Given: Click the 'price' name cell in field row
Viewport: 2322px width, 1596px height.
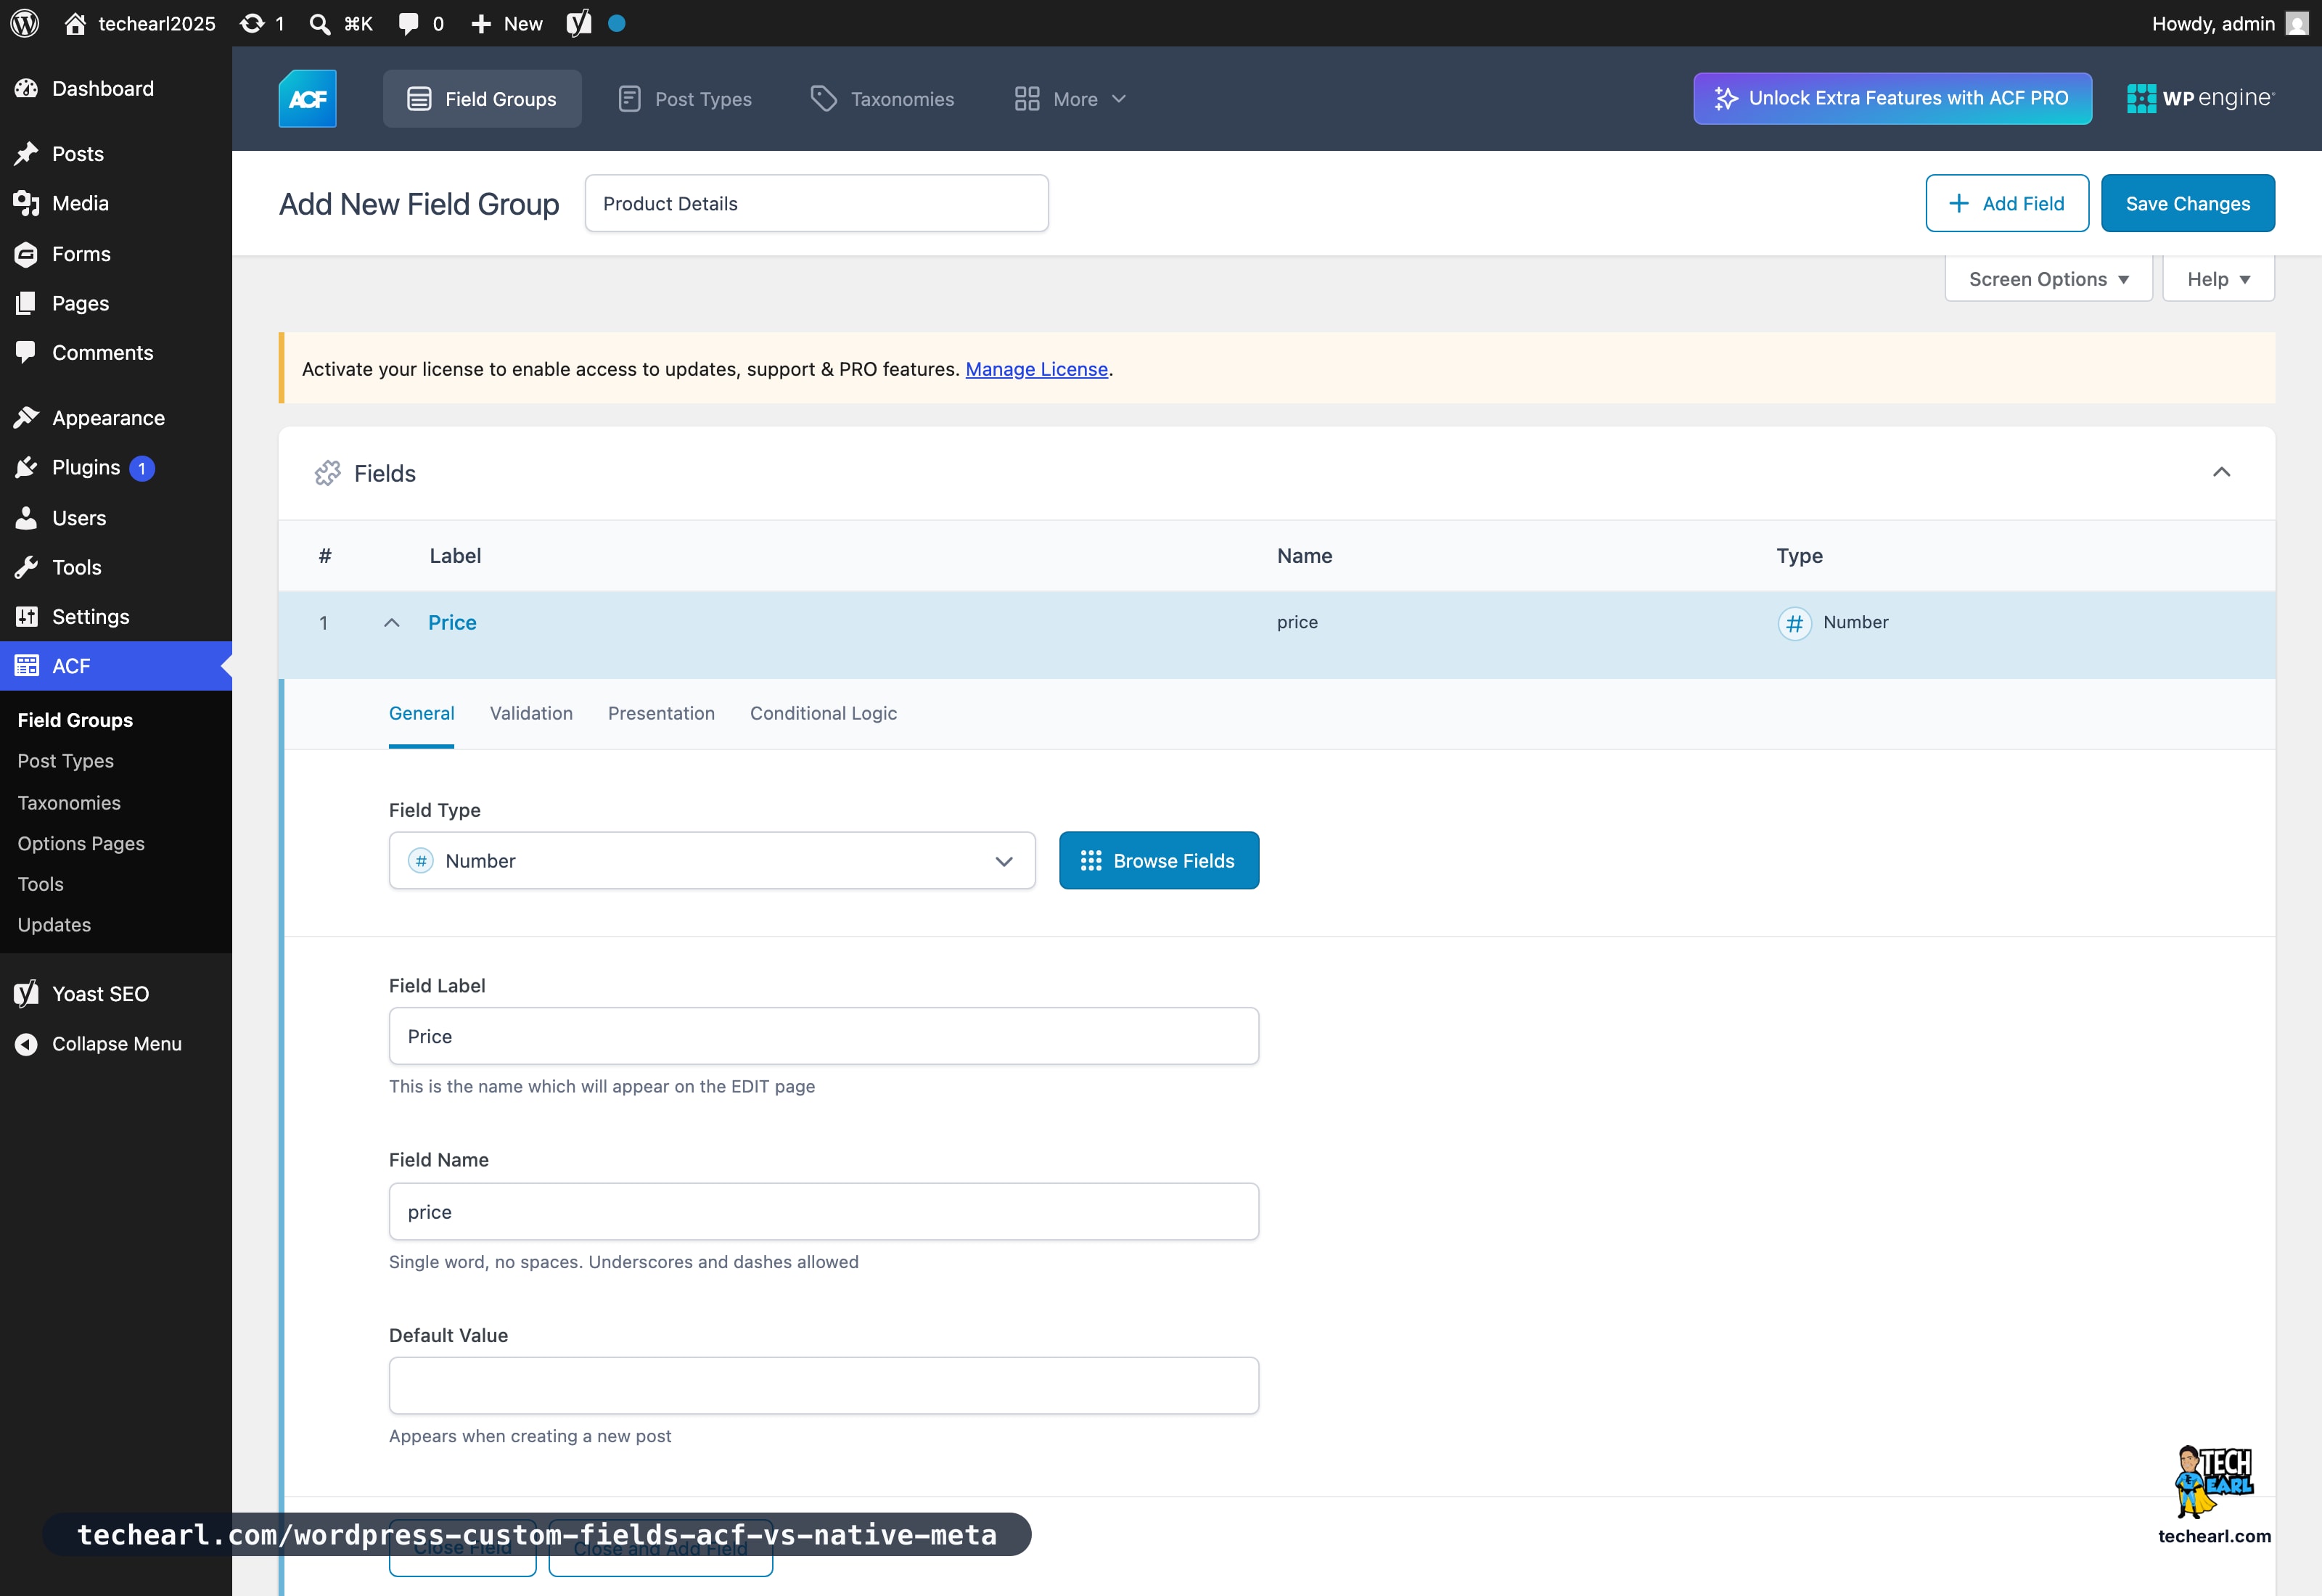Looking at the screenshot, I should (1297, 622).
